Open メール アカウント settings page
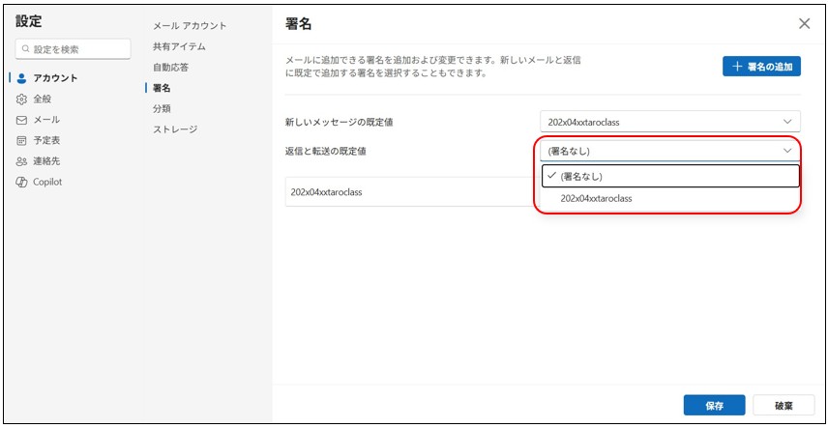The width and height of the screenshot is (828, 428). [190, 26]
